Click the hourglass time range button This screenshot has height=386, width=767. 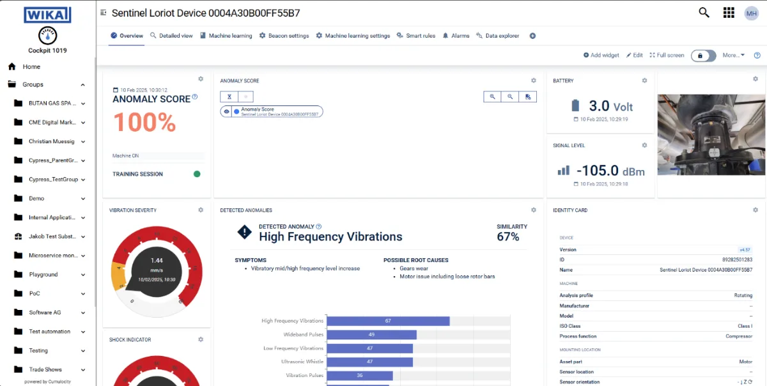[x=228, y=96]
